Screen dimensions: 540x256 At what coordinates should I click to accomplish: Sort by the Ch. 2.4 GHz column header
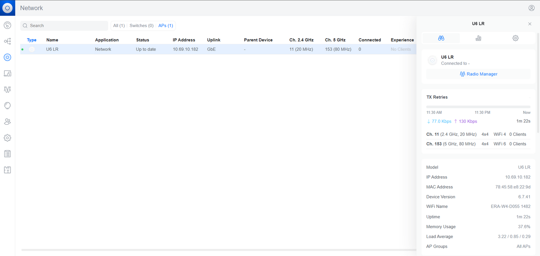302,40
